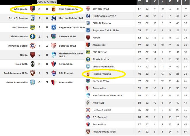Click the Virtus Francavilla crest in standings

coord(88,67)
